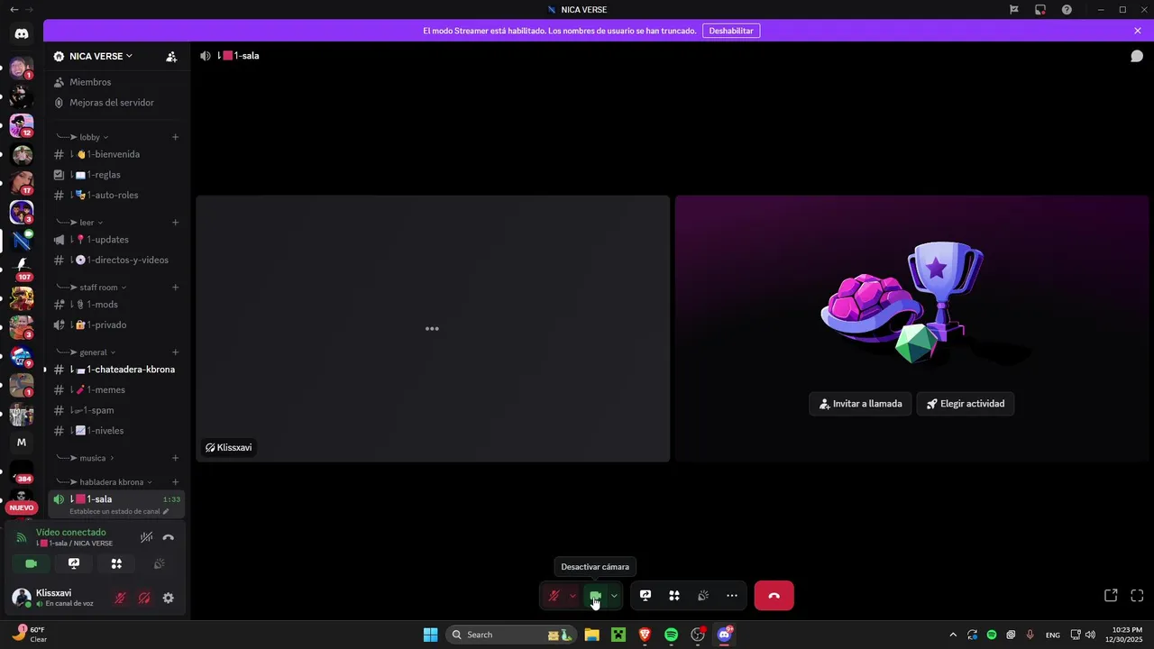Click Elegir actividad button
1154x649 pixels.
pos(966,404)
